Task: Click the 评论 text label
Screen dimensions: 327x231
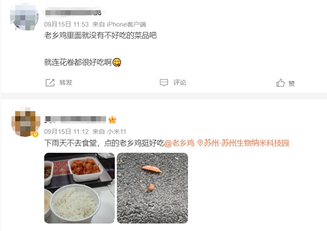Action: pos(179,82)
